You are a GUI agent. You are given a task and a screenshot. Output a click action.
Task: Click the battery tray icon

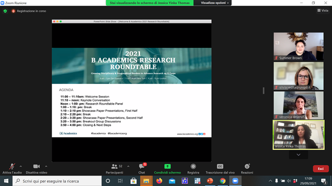pyautogui.click(x=282, y=181)
